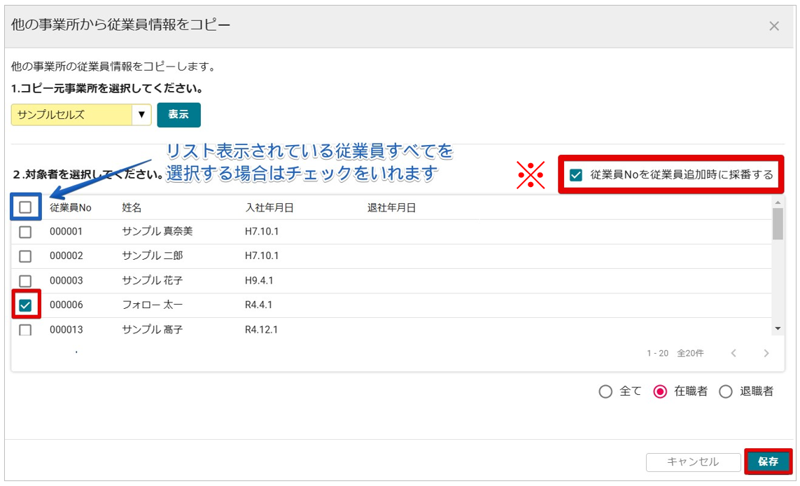Click the 表示 button
This screenshot has height=486, width=800.
tap(178, 115)
